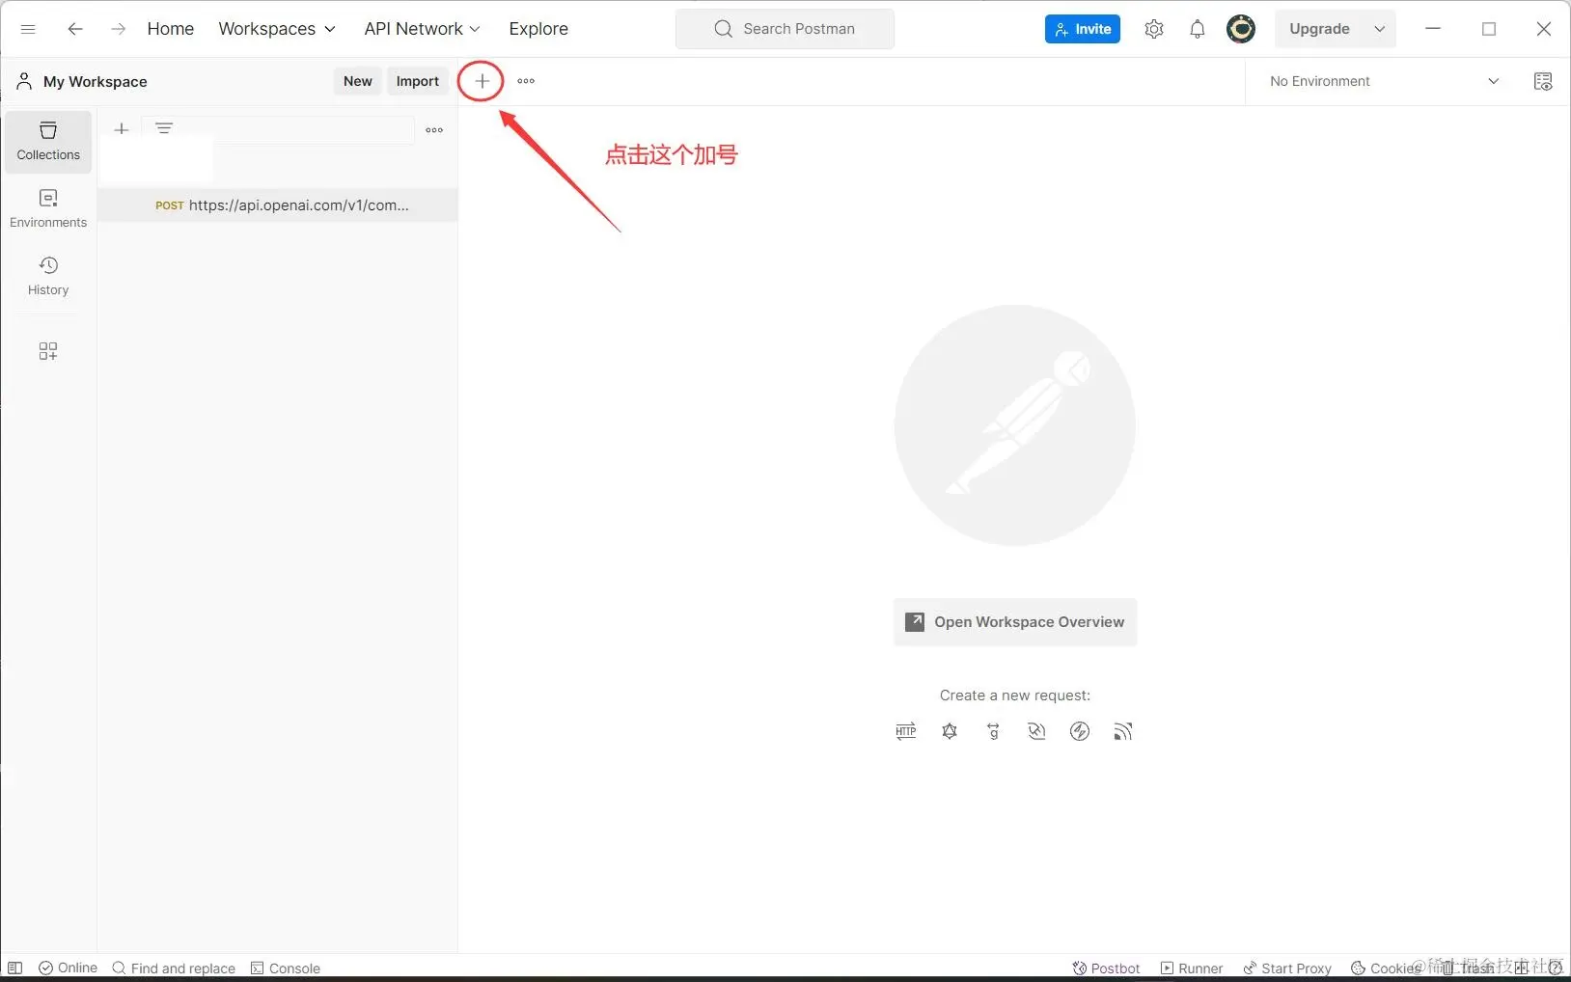Open the Collections sidebar panel
1571x982 pixels.
click(x=47, y=141)
